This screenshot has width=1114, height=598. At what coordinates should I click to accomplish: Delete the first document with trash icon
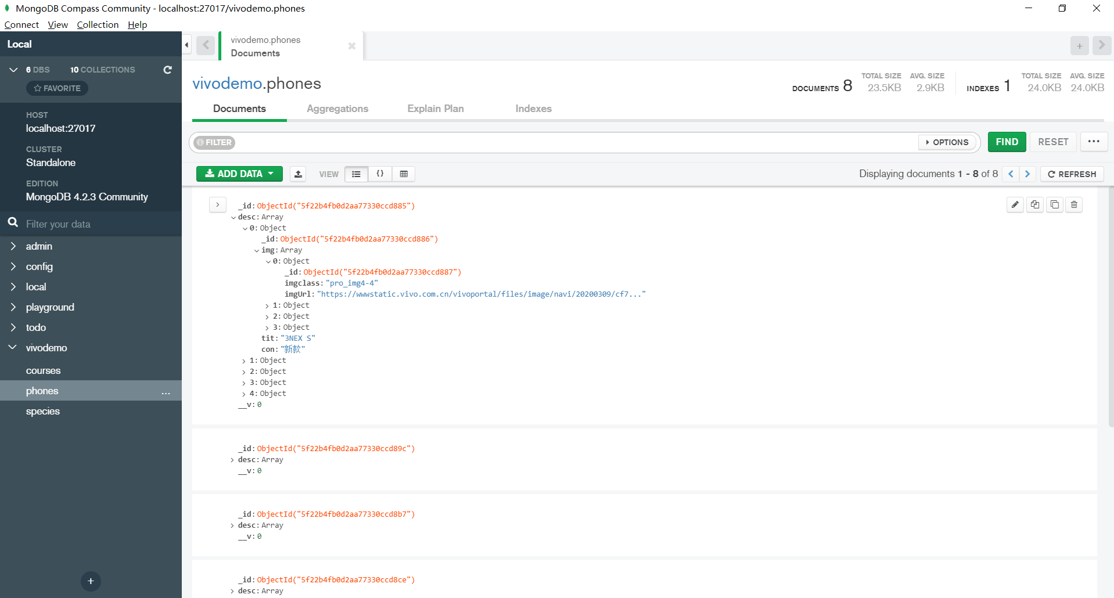click(x=1074, y=204)
